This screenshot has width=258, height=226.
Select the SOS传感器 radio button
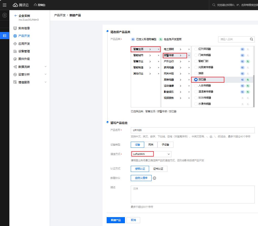click(x=196, y=98)
